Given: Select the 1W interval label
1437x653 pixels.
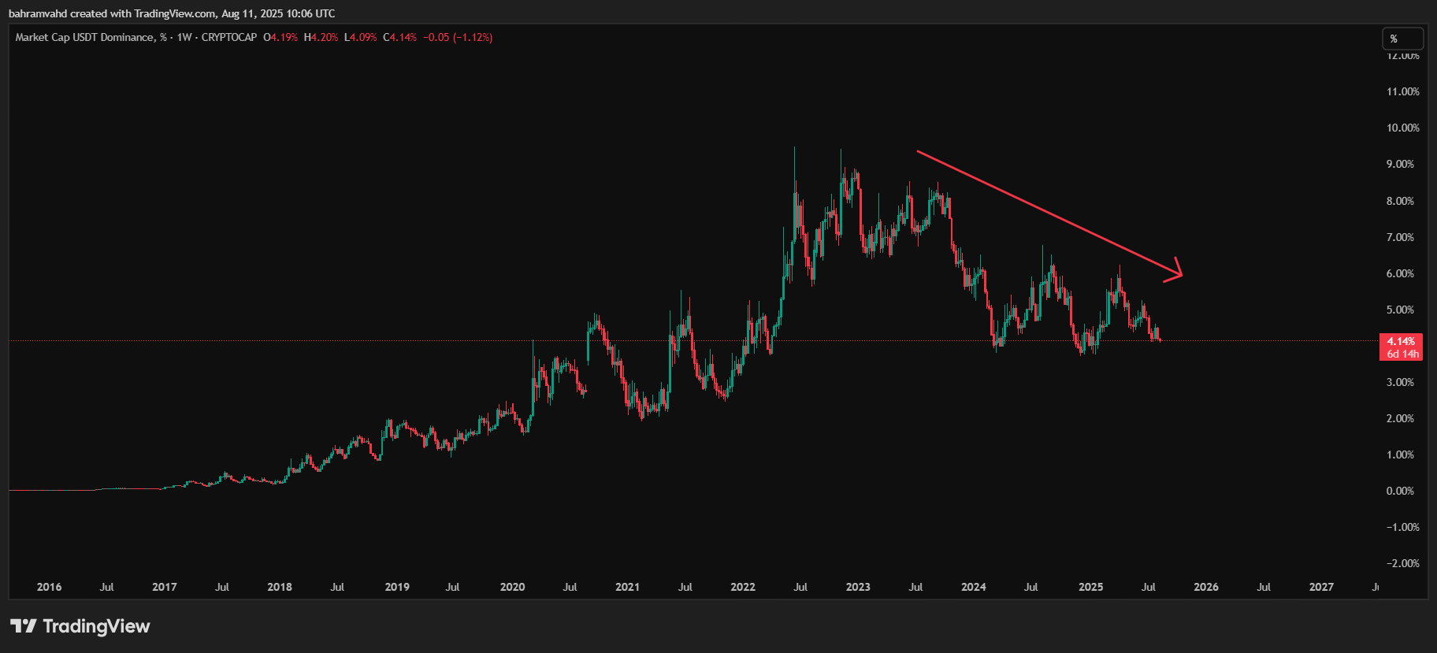Looking at the screenshot, I should pos(184,37).
